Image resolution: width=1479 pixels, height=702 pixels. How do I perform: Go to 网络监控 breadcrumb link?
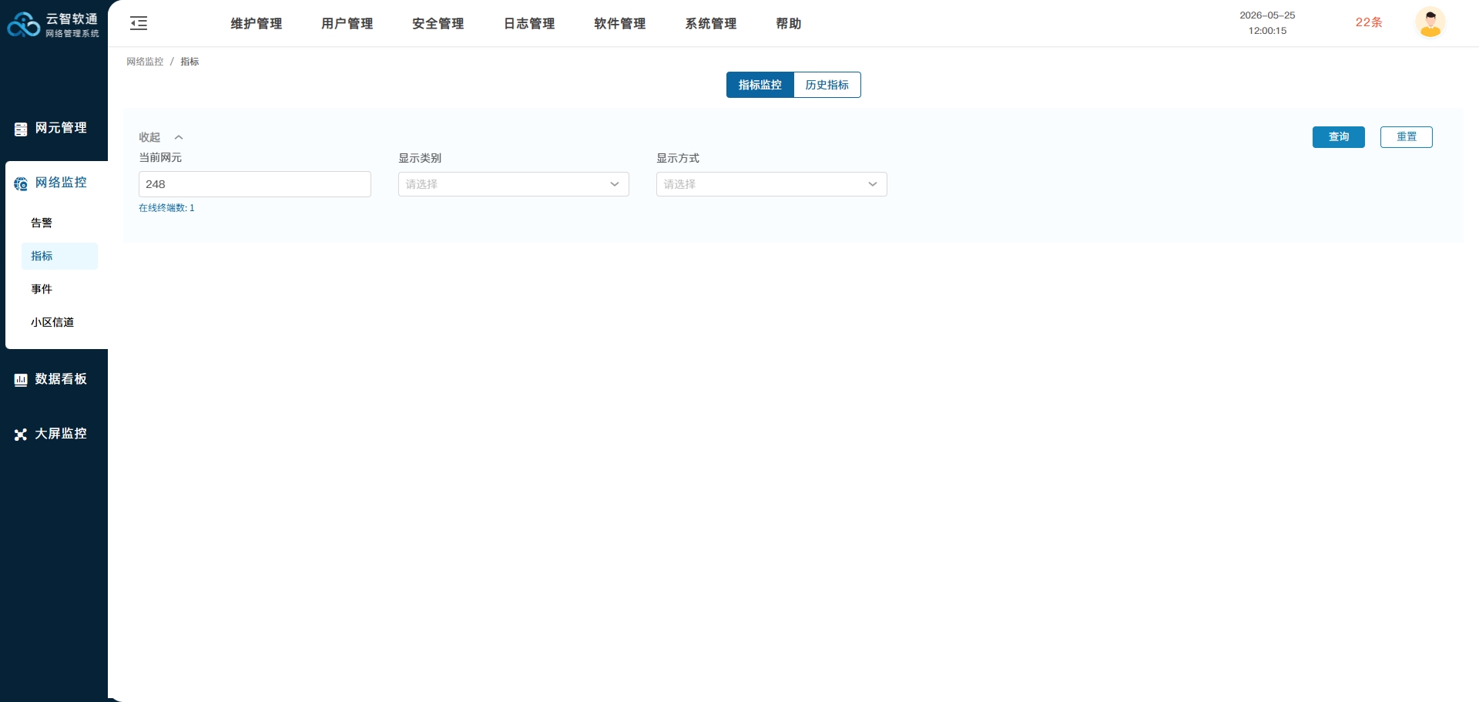point(145,62)
